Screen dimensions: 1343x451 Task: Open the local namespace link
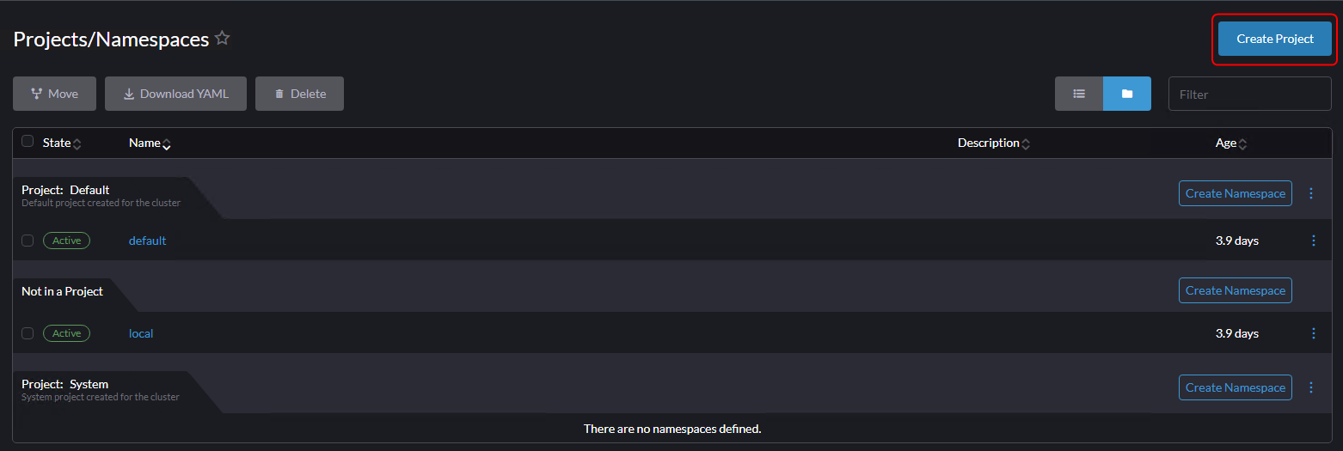tap(141, 333)
